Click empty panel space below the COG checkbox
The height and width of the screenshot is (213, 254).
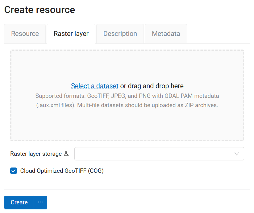127,183
